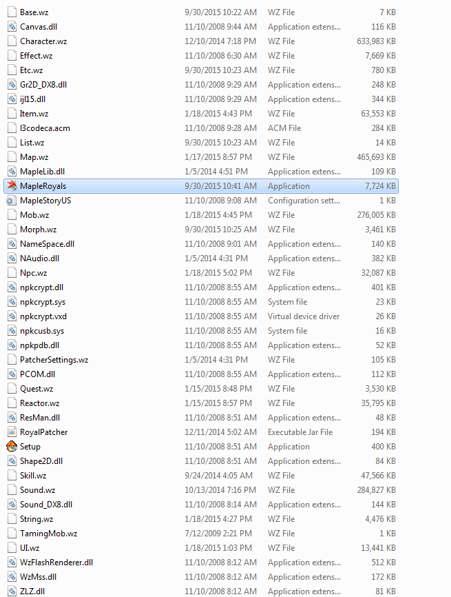
Task: Click the RoyalPatcher jar file icon
Action: pyautogui.click(x=12, y=432)
